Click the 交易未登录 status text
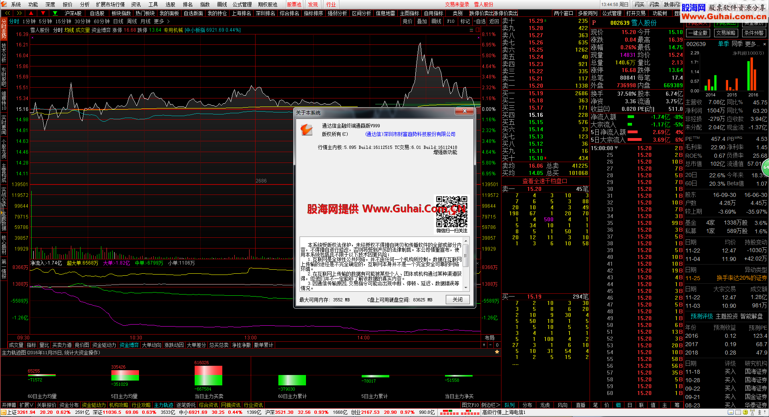The width and height of the screenshot is (769, 417). (x=457, y=4)
